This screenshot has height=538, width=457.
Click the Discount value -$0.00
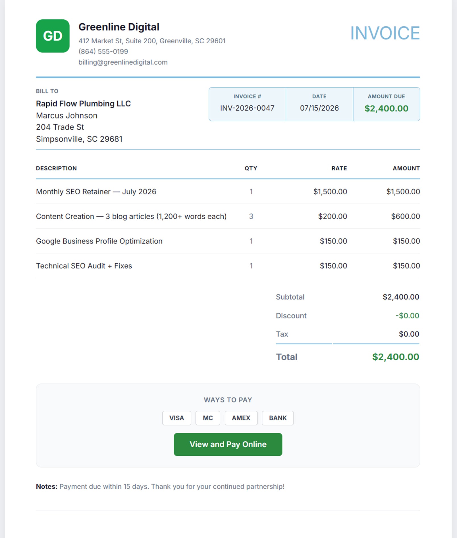tap(407, 316)
